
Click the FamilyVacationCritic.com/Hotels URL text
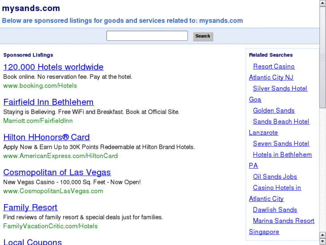[50, 226]
